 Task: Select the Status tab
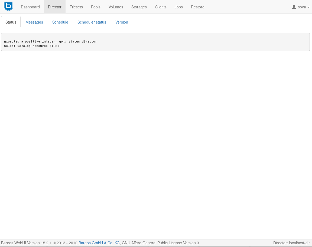(11, 22)
